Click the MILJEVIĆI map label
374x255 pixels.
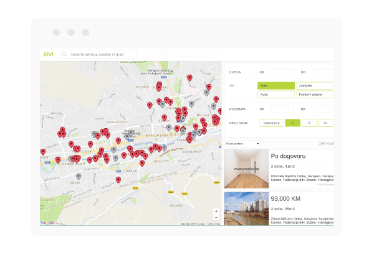[x=177, y=205]
